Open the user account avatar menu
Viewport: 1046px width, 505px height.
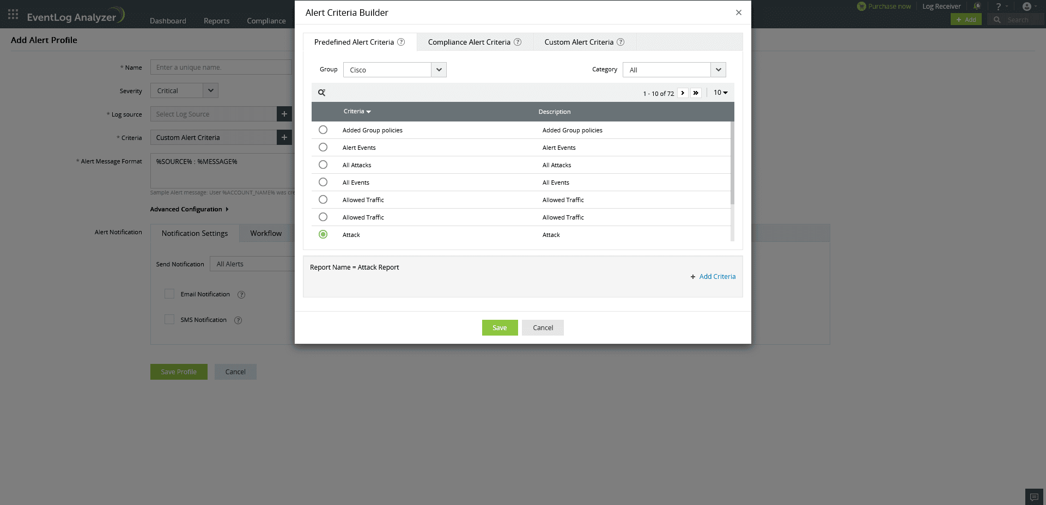click(x=1027, y=7)
